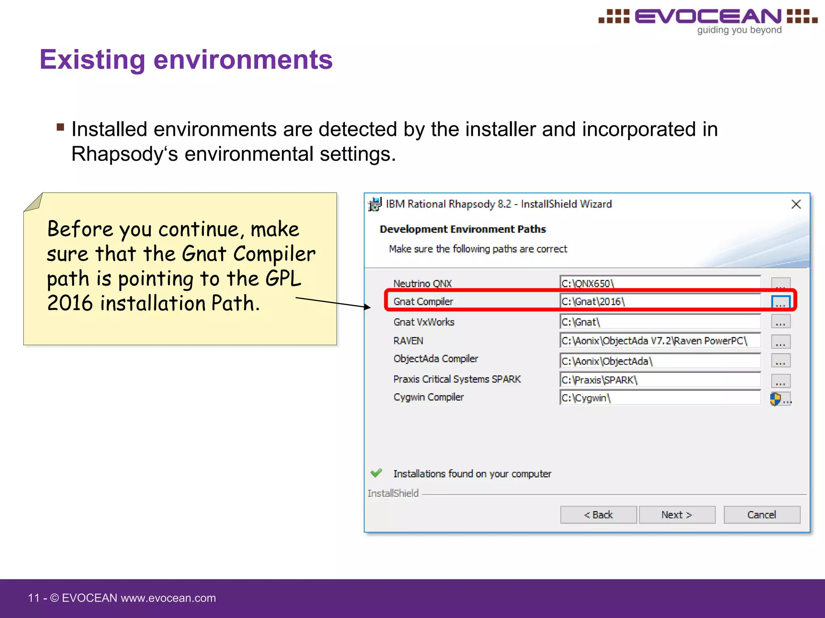
Task: Click the www.evocean.com footer text
Action: tap(168, 598)
